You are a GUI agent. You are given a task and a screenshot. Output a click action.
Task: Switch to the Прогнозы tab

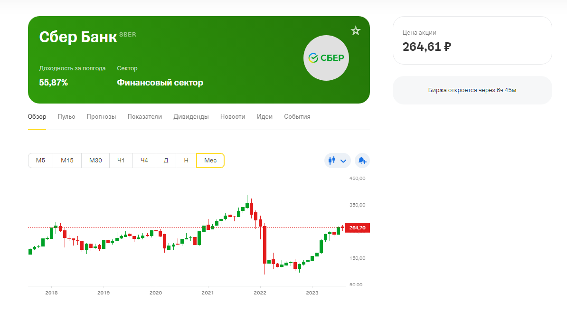click(x=101, y=116)
